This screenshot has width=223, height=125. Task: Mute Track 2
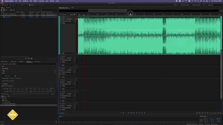click(71, 56)
